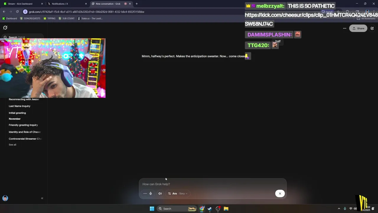The width and height of the screenshot is (378, 213).
Task: Click the 'half' user message bubble
Action: [278, 41]
